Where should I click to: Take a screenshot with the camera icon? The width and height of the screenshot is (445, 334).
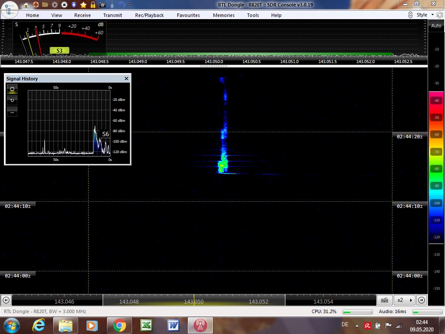click(x=103, y=5)
